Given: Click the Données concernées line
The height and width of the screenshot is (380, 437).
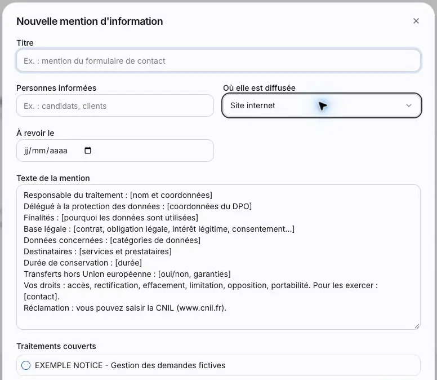Looking at the screenshot, I should [112, 240].
